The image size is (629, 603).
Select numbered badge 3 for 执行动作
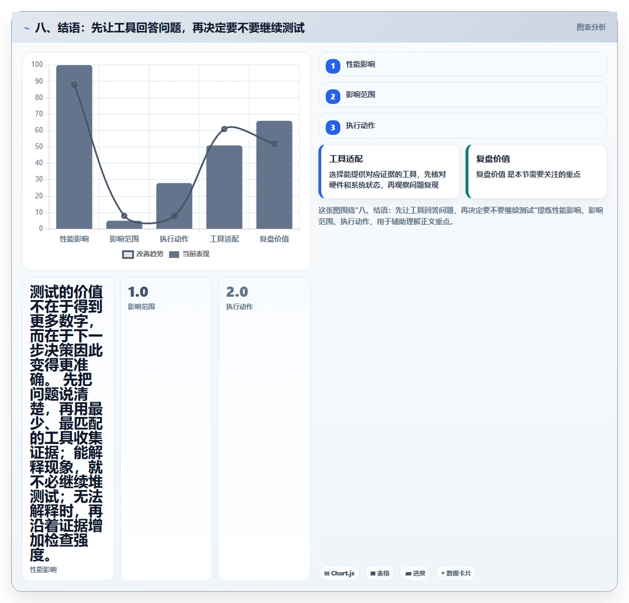pyautogui.click(x=332, y=127)
